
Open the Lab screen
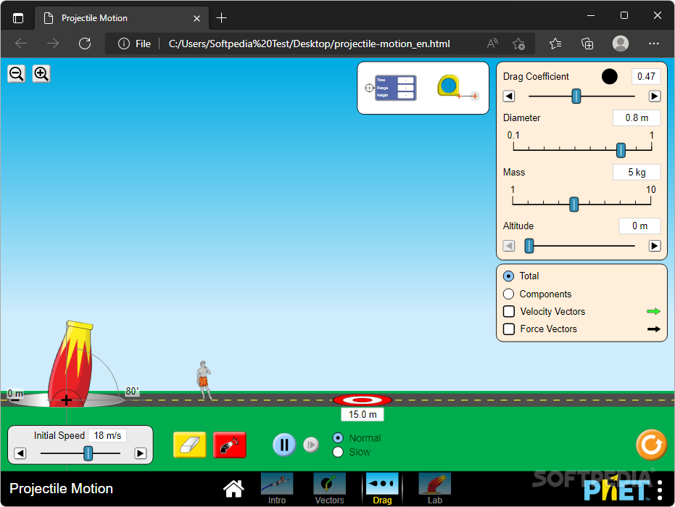(435, 488)
